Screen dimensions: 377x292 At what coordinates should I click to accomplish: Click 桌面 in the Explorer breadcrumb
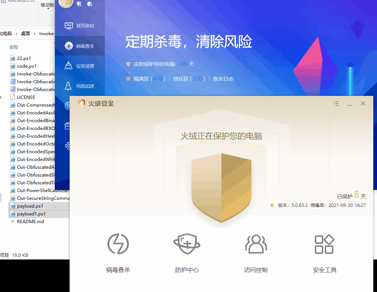click(26, 33)
